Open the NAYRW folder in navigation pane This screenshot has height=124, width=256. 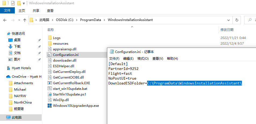click(x=20, y=96)
